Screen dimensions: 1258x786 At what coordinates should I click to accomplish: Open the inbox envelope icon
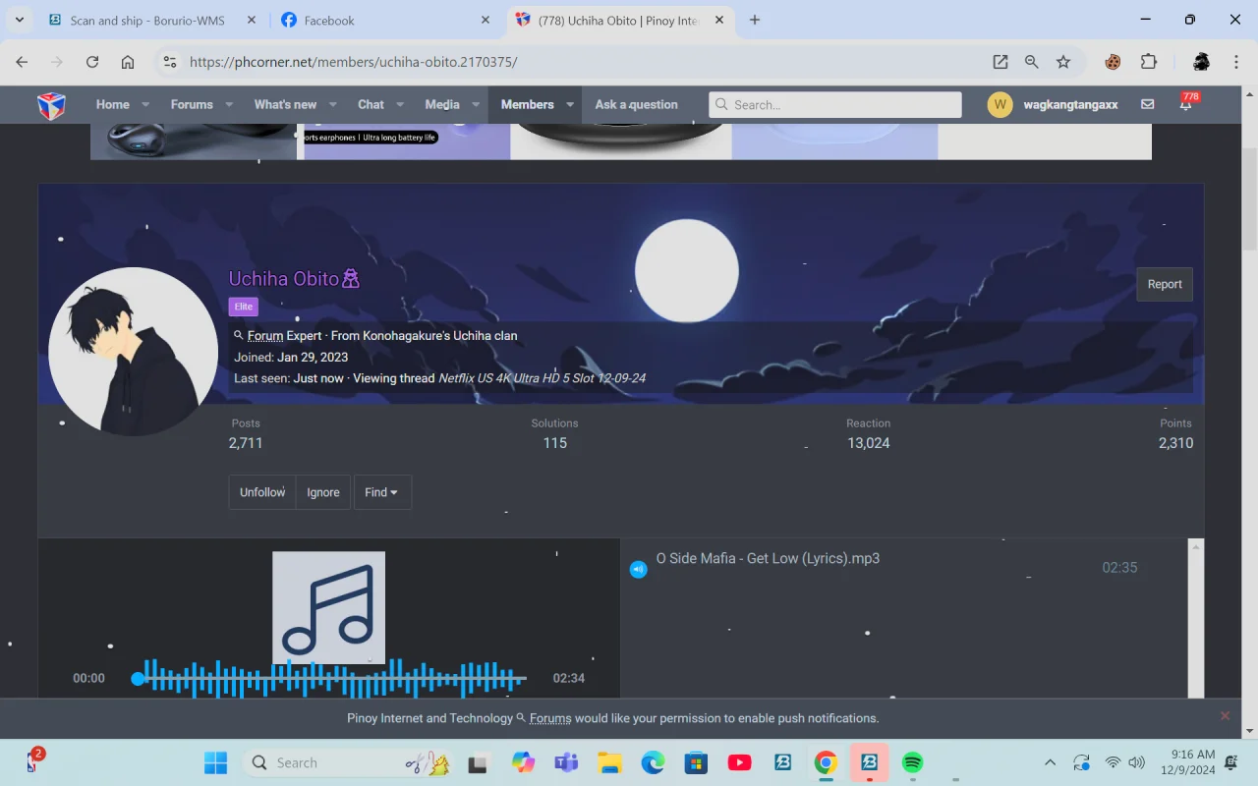tap(1147, 104)
